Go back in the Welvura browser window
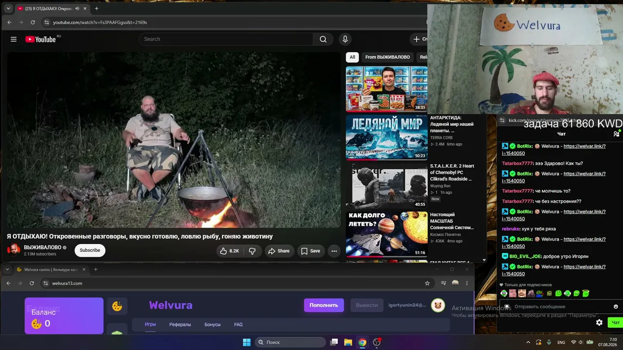 click(8, 283)
